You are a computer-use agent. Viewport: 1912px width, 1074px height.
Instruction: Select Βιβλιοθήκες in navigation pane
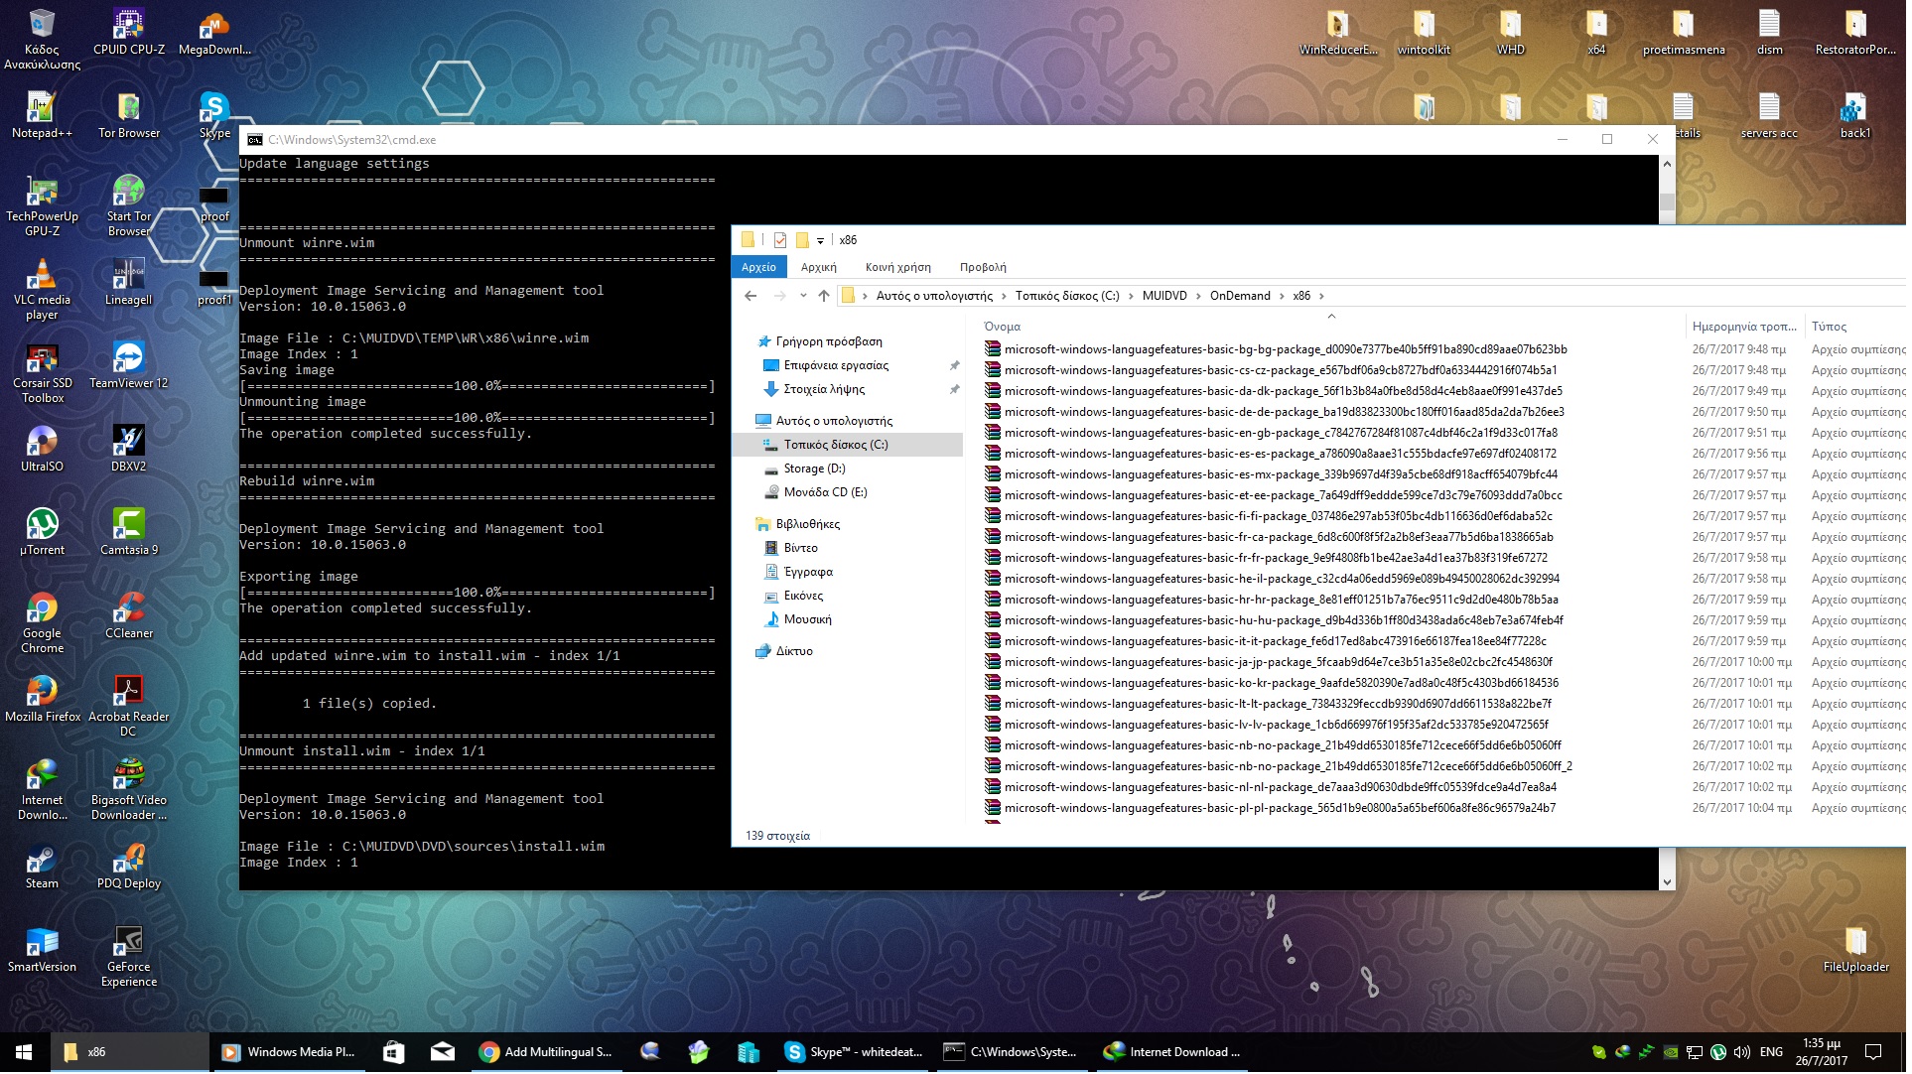pyautogui.click(x=810, y=525)
